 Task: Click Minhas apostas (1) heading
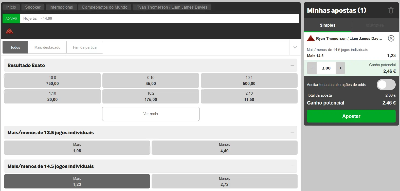point(337,10)
